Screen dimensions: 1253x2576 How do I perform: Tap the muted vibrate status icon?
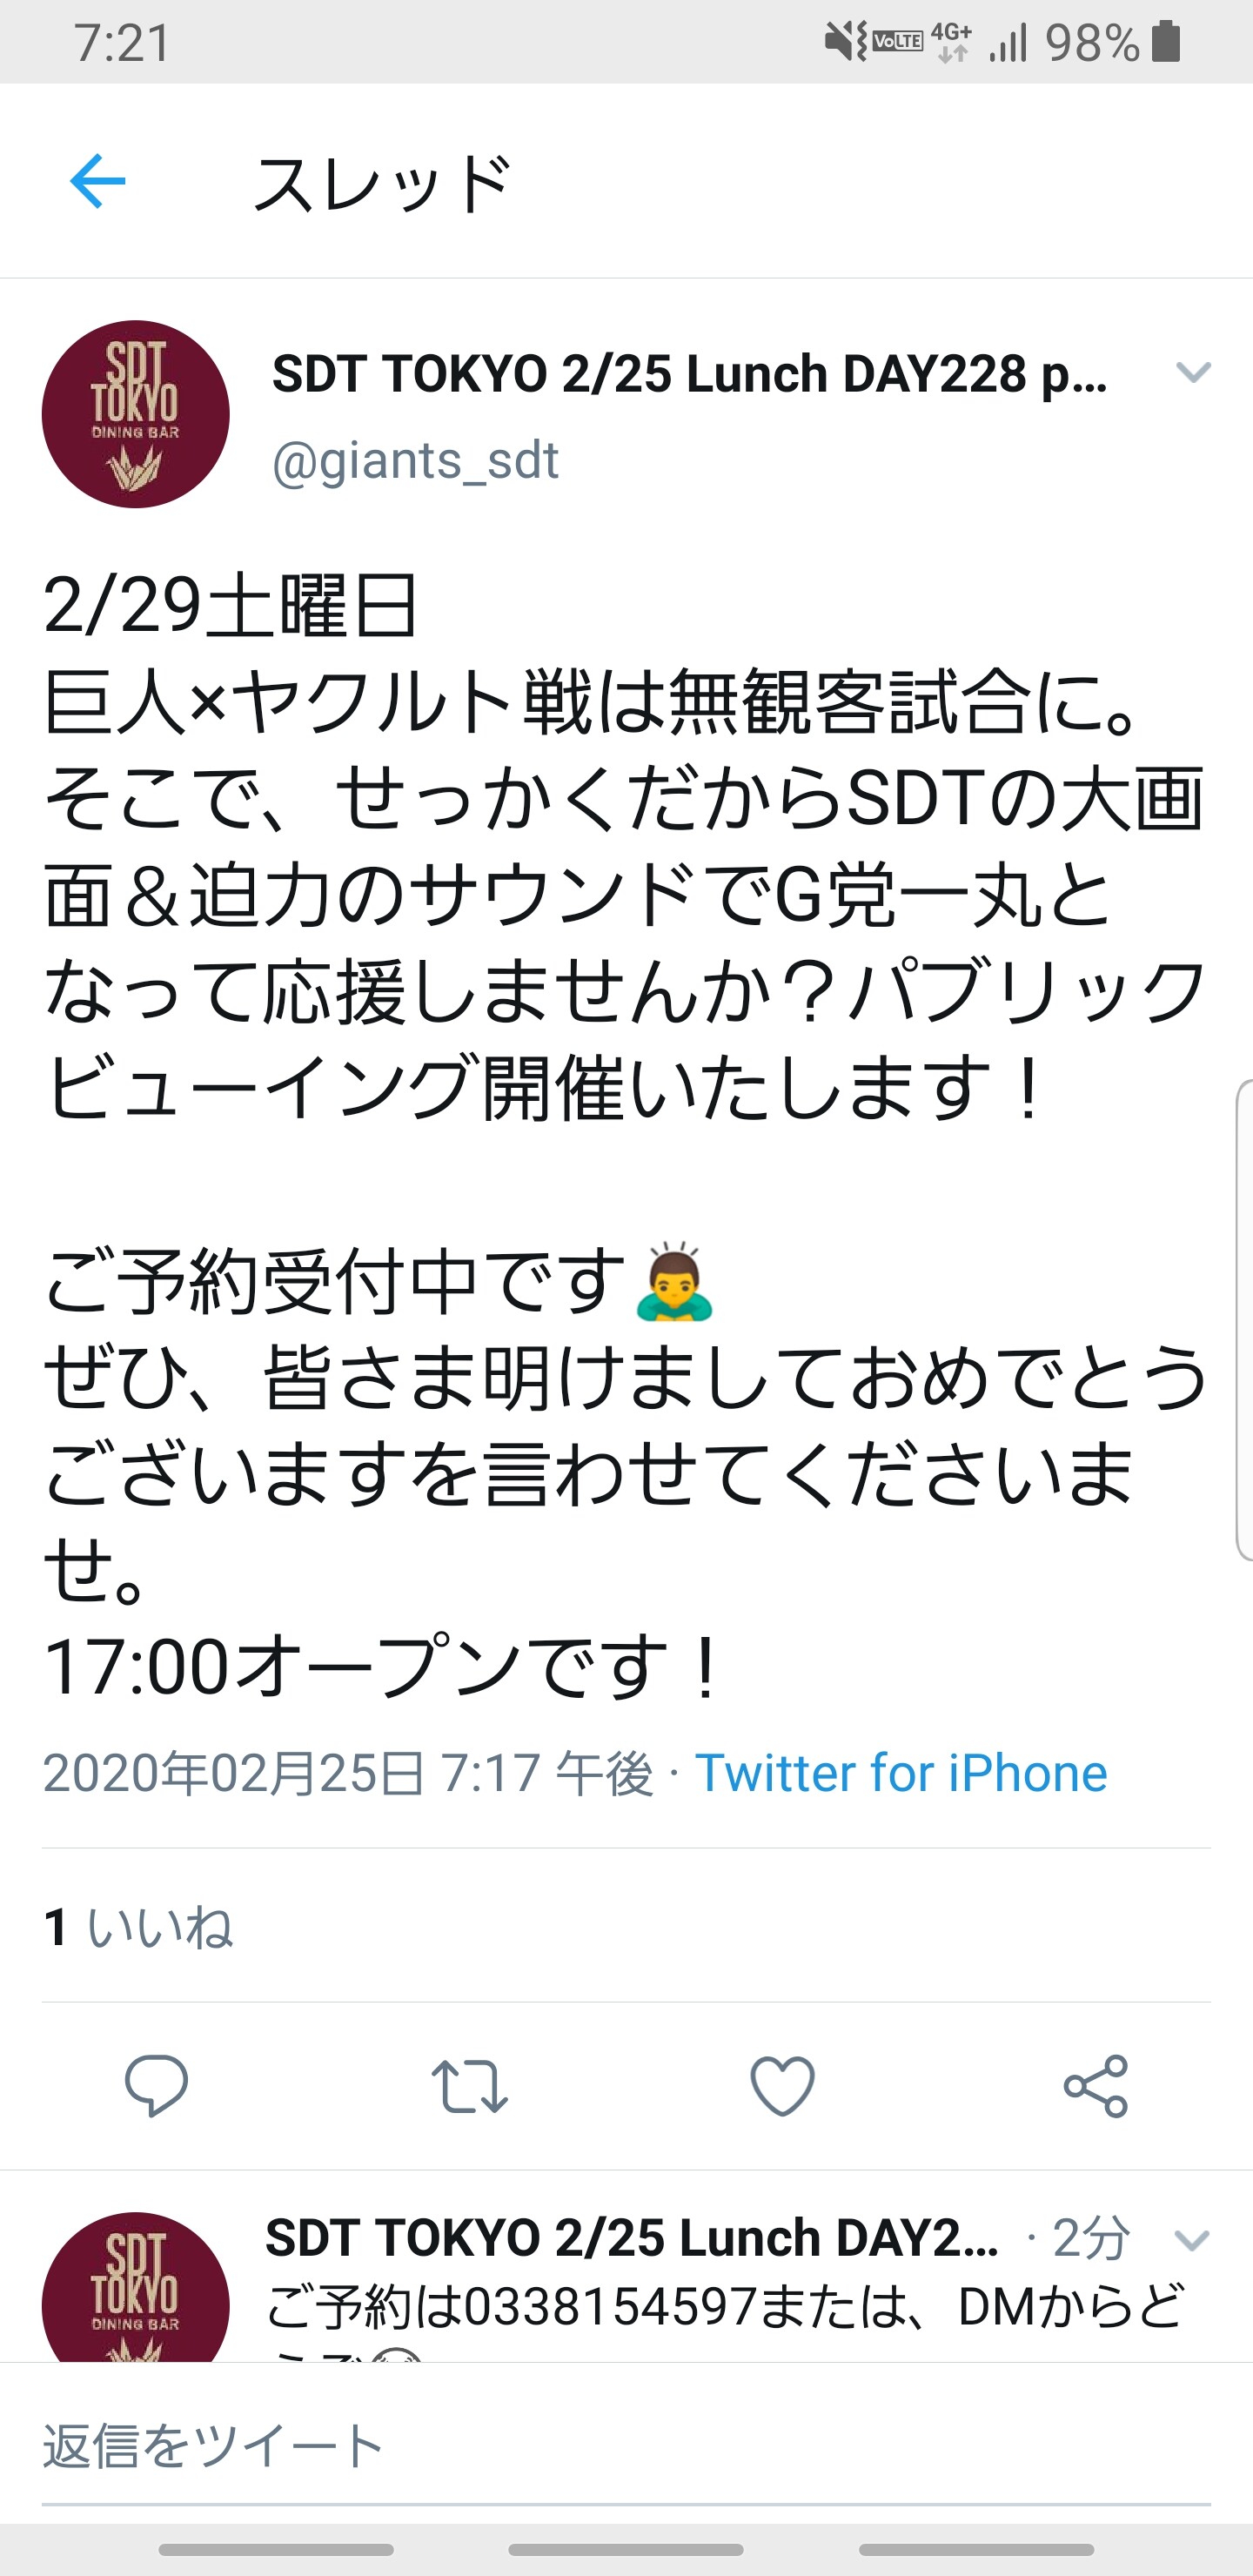coord(846,42)
